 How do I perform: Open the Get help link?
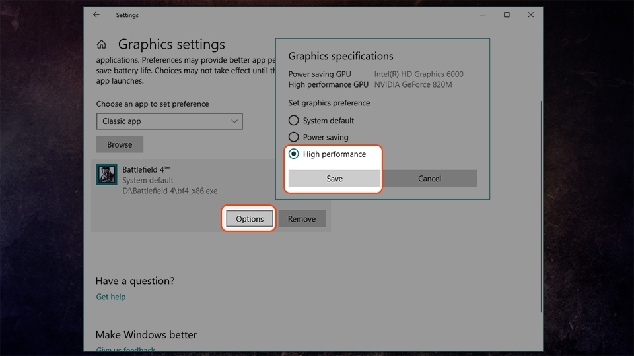click(111, 297)
